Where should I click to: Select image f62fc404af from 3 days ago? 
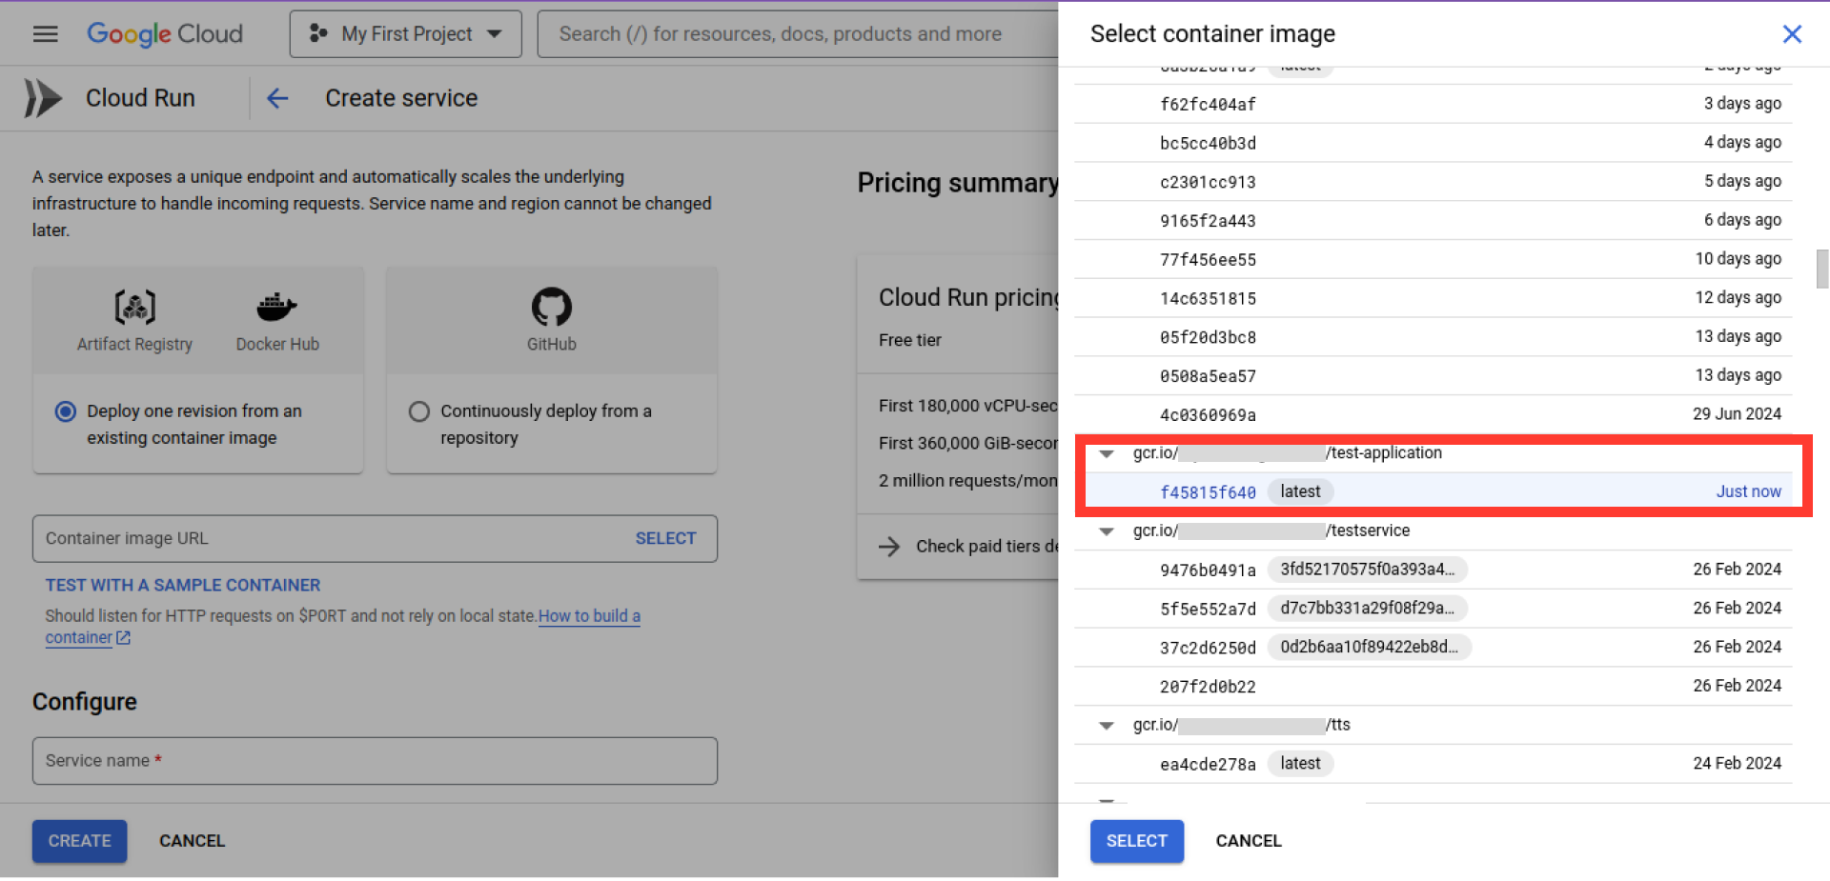point(1433,104)
